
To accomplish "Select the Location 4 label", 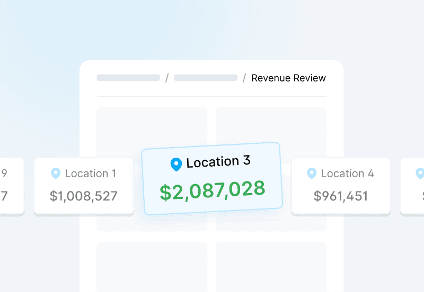I will click(347, 174).
